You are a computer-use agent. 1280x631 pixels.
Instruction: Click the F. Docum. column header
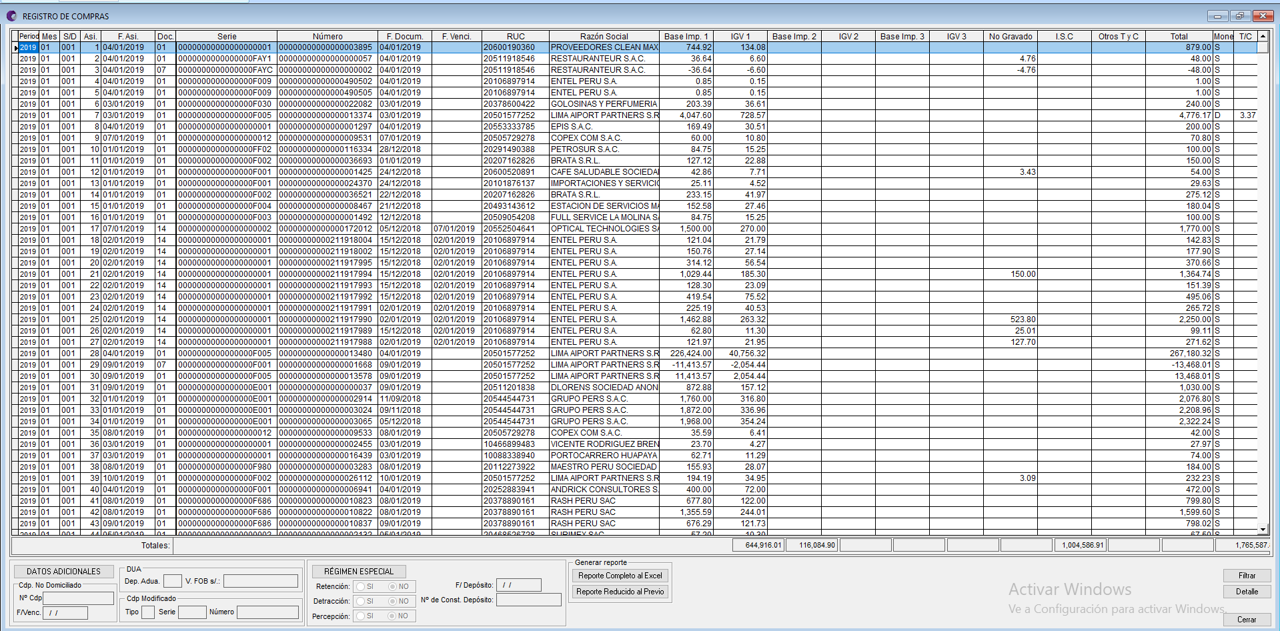(405, 37)
